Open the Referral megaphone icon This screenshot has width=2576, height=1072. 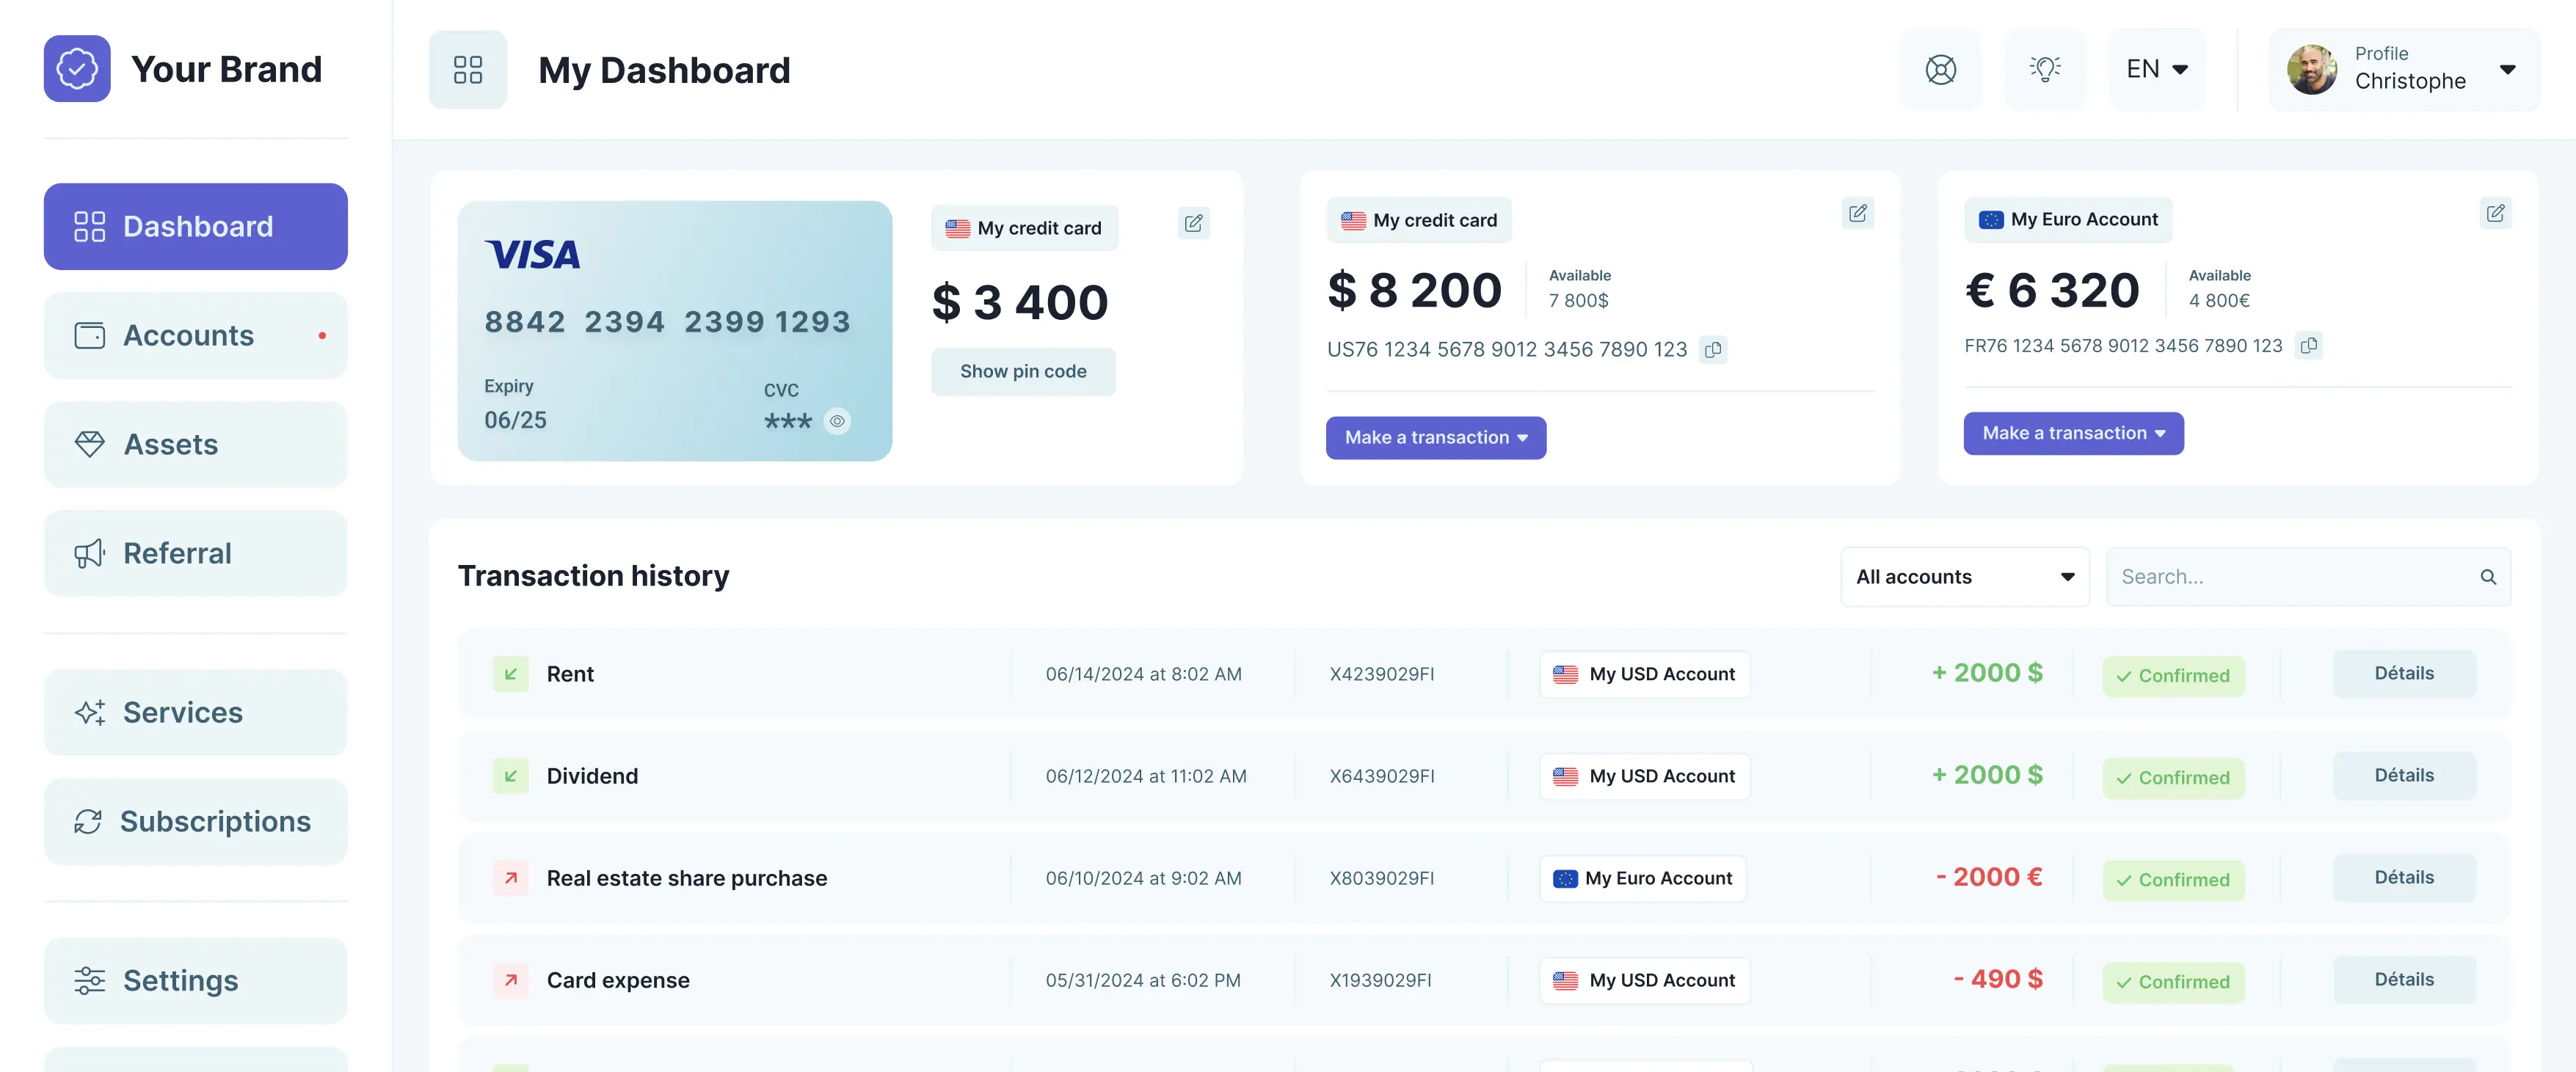pos(90,553)
